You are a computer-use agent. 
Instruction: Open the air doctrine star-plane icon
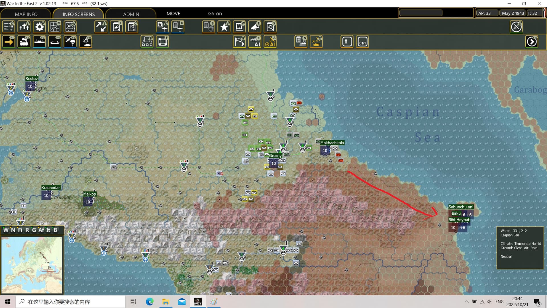click(163, 27)
